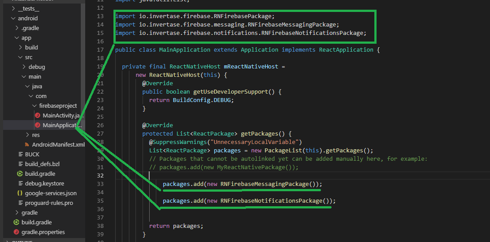Click the MainApplication class name
490x242 pixels.
click(x=185, y=50)
